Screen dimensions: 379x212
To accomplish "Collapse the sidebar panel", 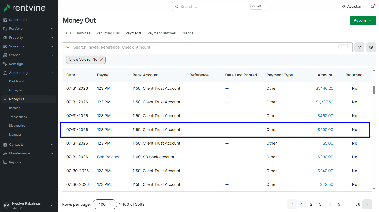I will [51, 205].
